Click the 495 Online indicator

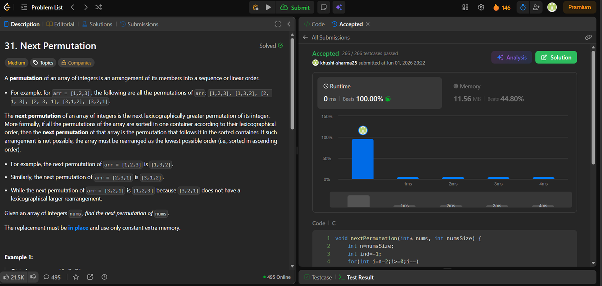click(277, 277)
